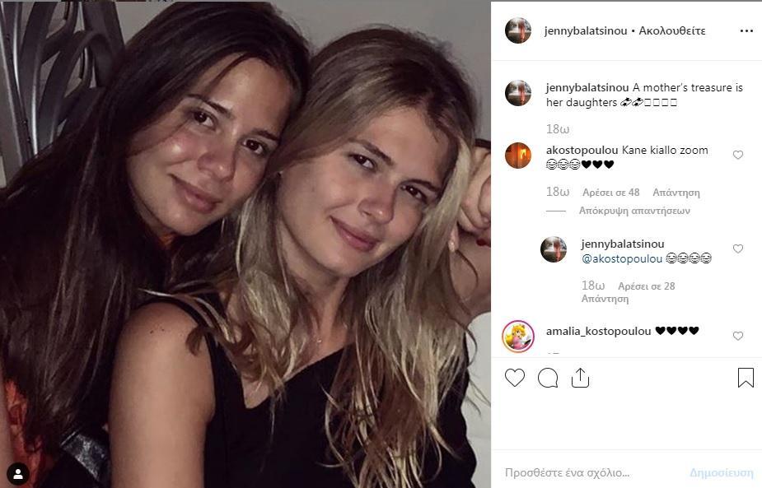View likes via Αρέσει σε 28

[x=647, y=286]
